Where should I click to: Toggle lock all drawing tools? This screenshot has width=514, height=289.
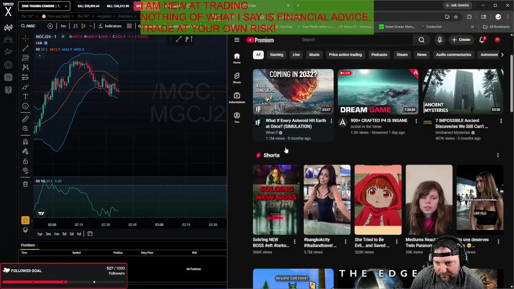pyautogui.click(x=25, y=161)
